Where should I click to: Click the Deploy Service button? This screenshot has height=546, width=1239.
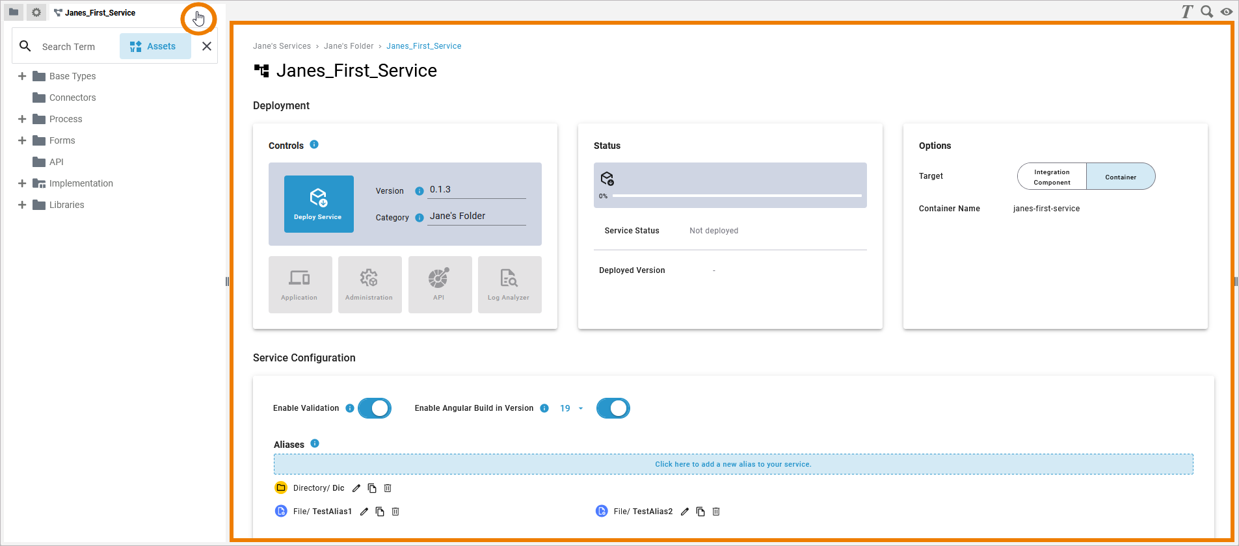coord(319,204)
